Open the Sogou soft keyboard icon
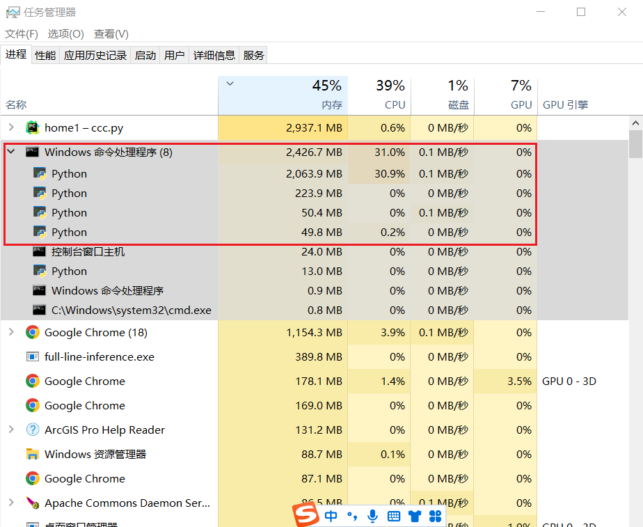This screenshot has width=643, height=527. (x=394, y=516)
